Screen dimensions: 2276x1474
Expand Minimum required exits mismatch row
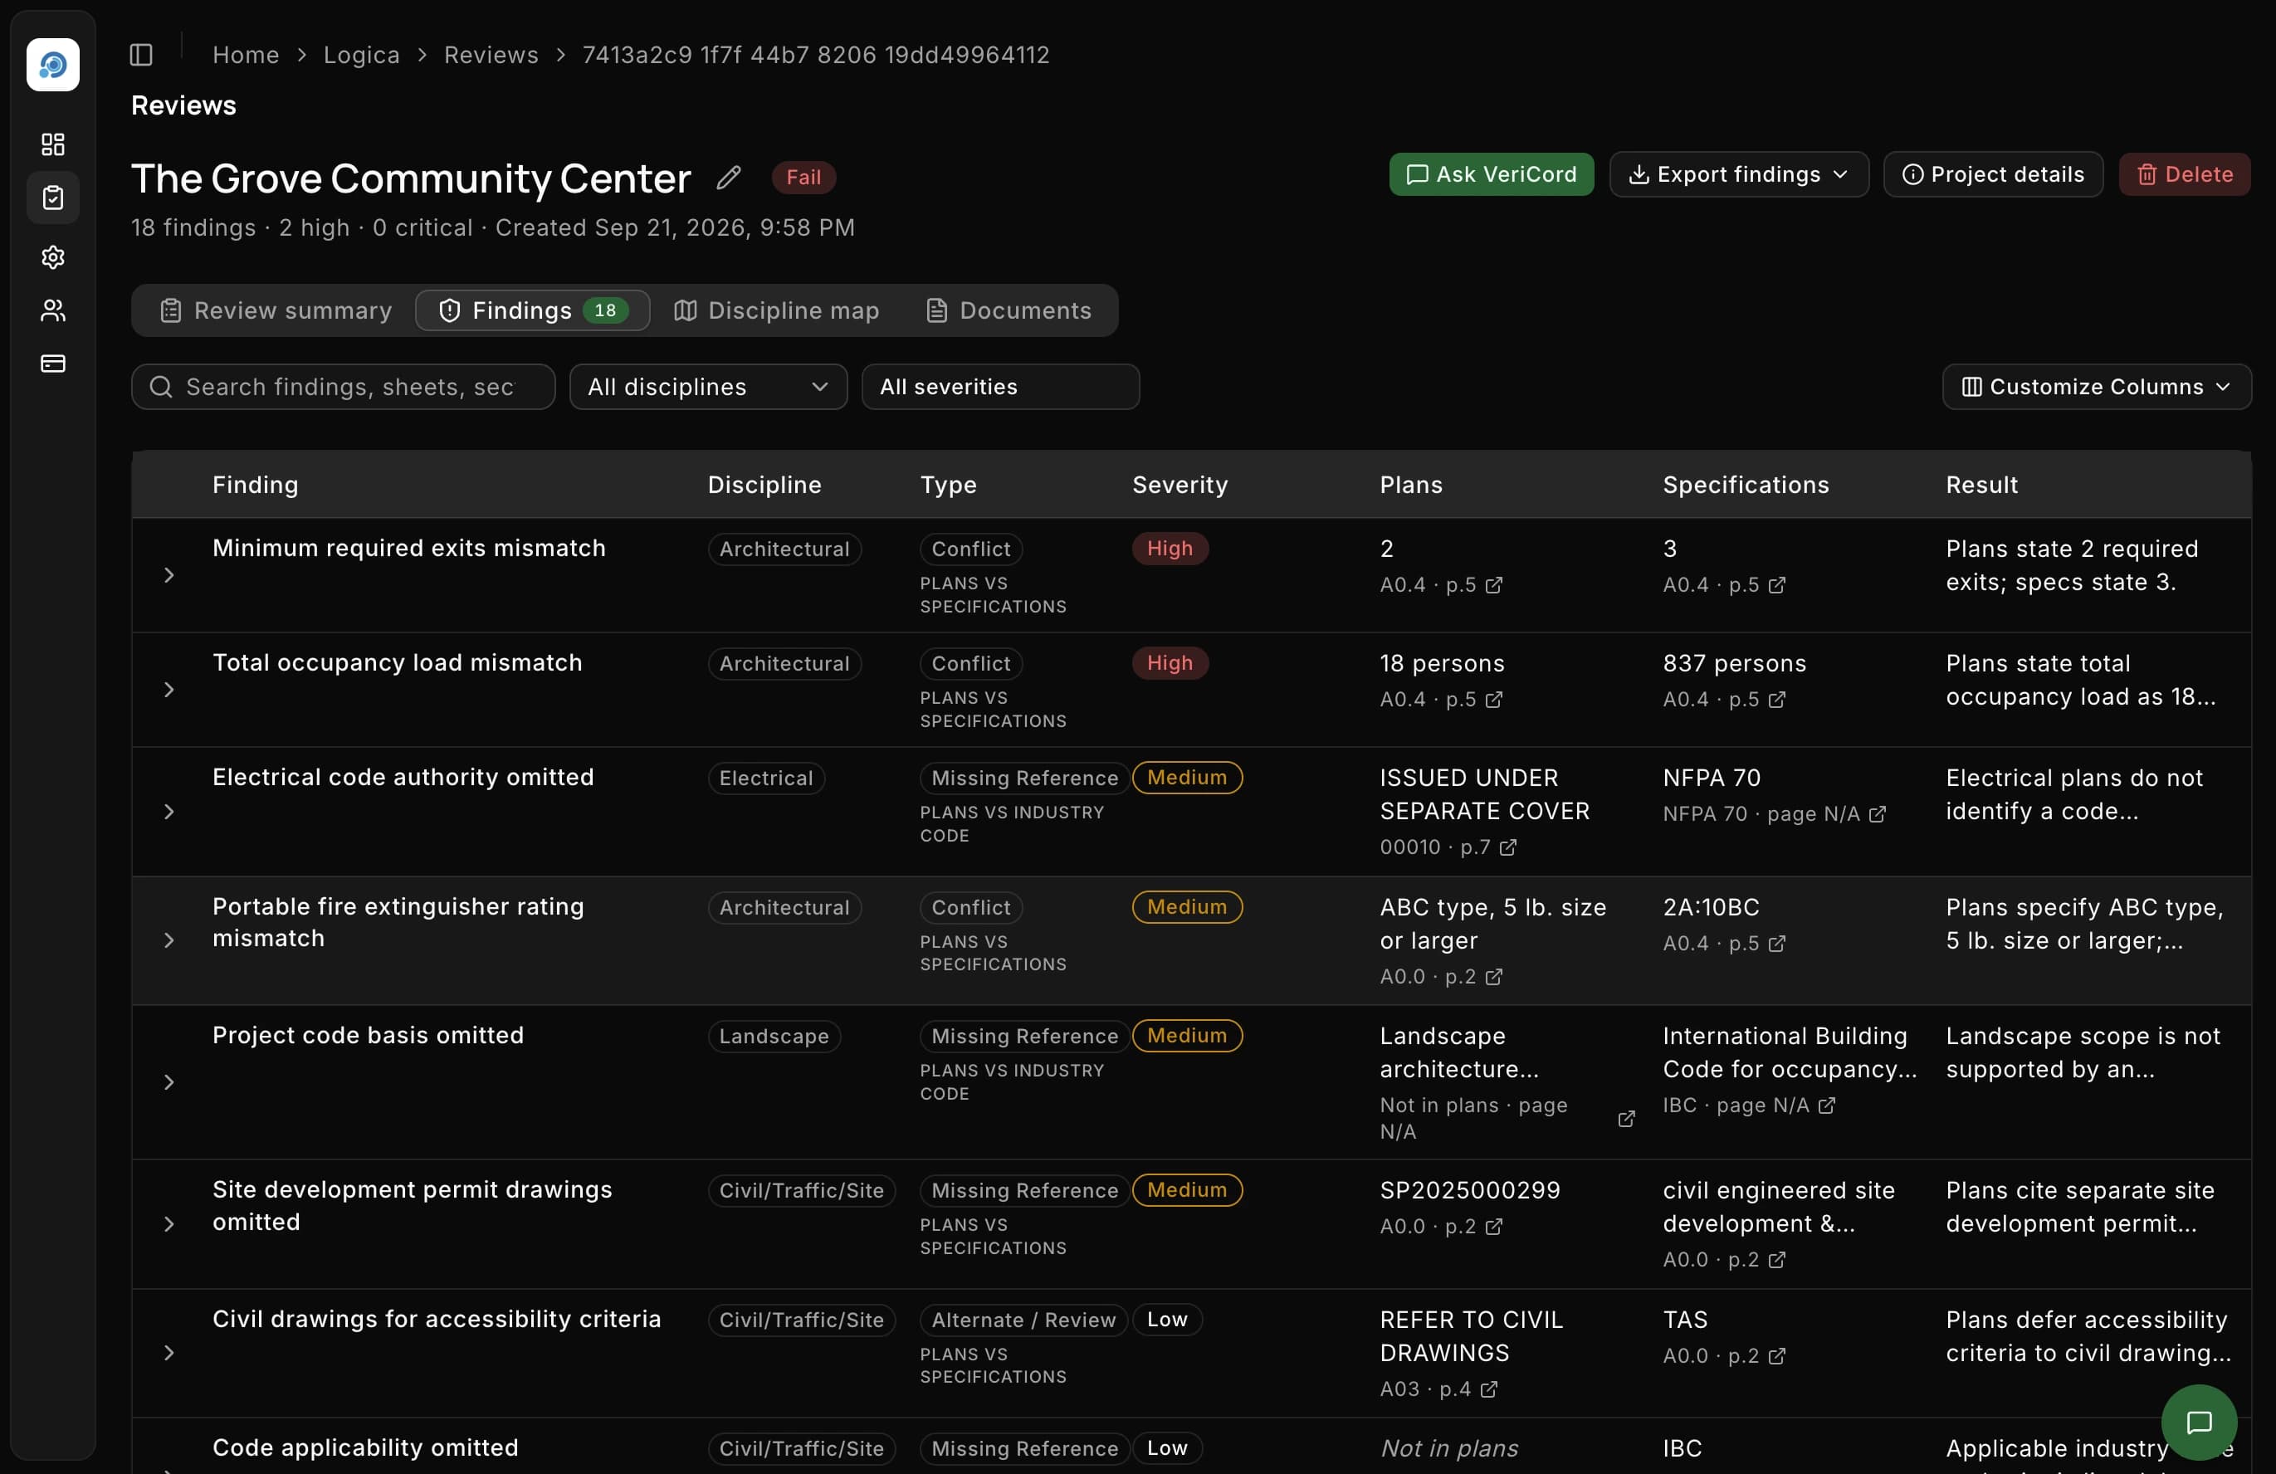coord(169,575)
